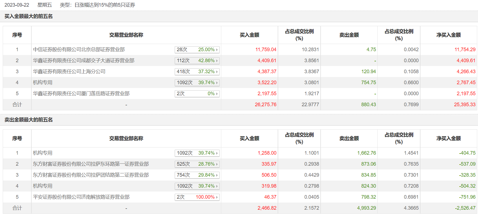
Task: Click arrow icon in sell-table row 4 机构专用 box
Action: pos(217,186)
